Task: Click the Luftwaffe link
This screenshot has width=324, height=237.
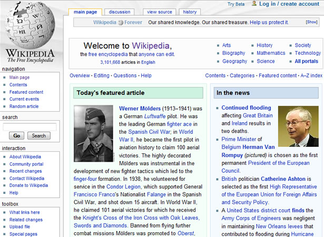Action: pos(155,116)
